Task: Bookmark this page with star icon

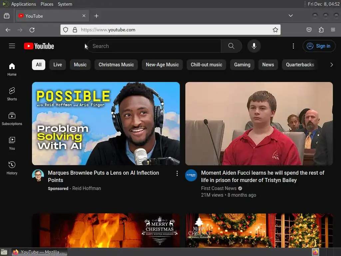Action: pos(275,30)
